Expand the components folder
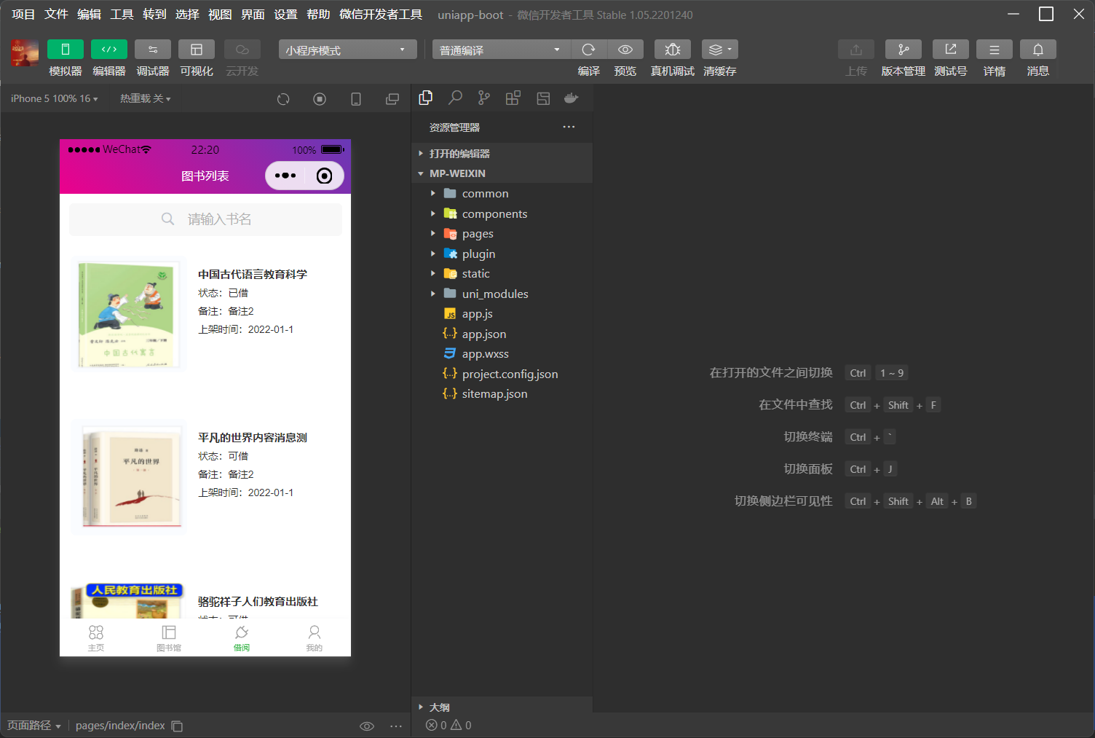Screen dimensions: 1095x738 [x=502, y=213]
